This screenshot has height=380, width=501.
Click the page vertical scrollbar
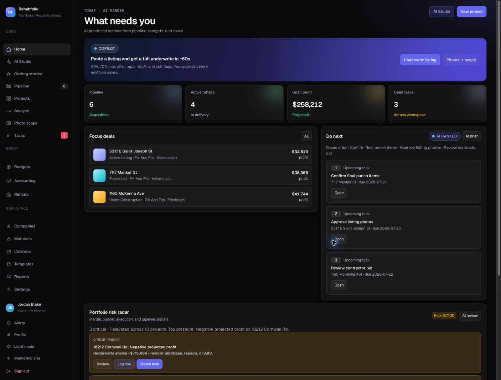click(498, 137)
